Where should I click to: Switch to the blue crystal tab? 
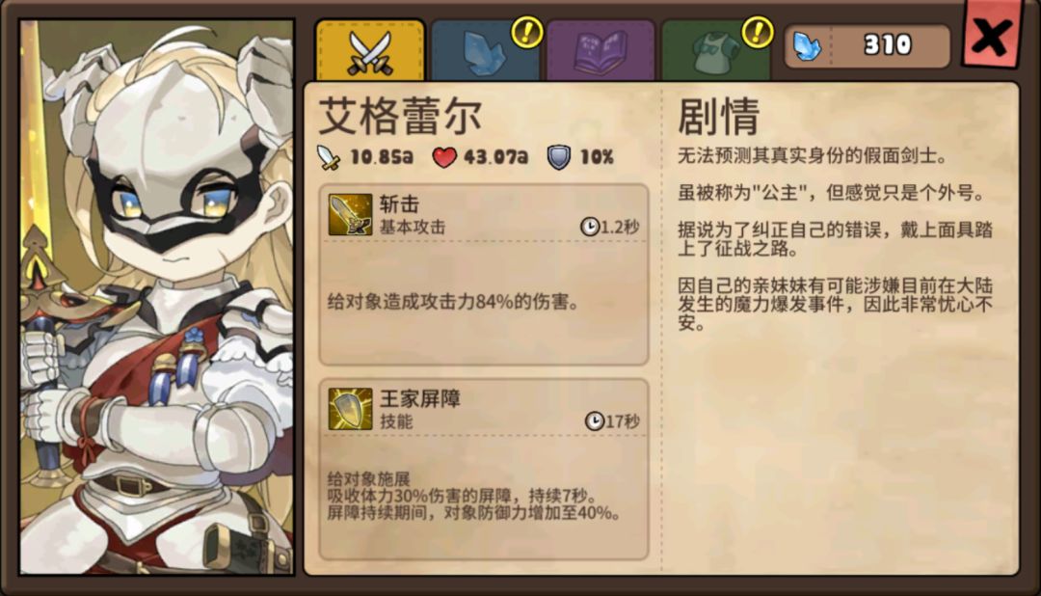[485, 52]
